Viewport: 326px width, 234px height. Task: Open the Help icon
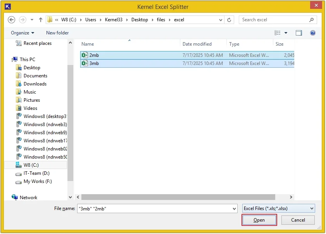point(313,33)
